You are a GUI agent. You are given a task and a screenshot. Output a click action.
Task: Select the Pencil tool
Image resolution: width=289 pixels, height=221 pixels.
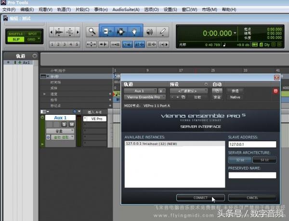pyautogui.click(x=163, y=32)
